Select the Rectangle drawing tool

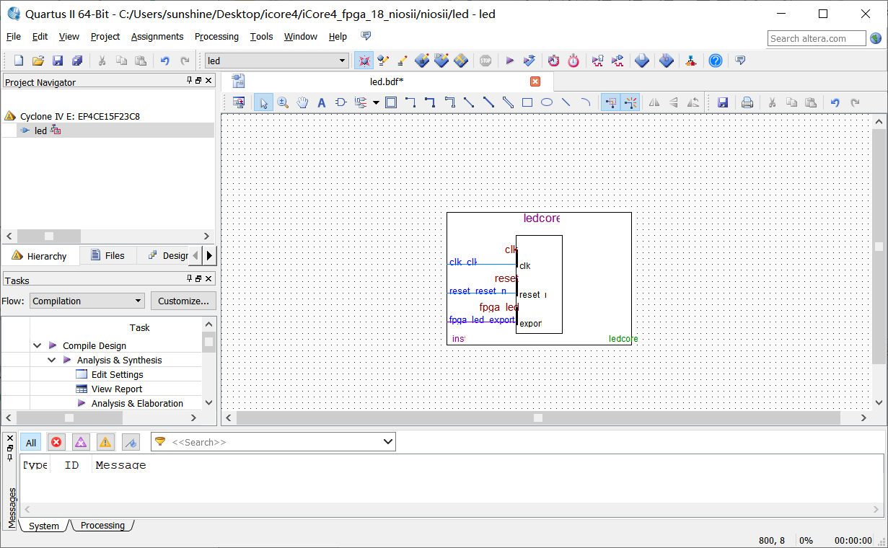pyautogui.click(x=527, y=102)
